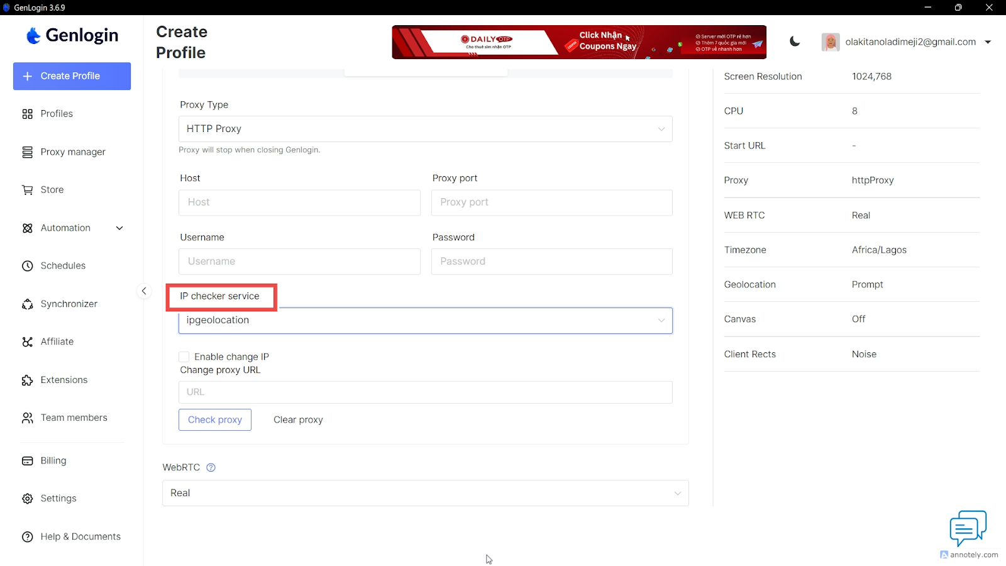
Task: Click the Africa/Lagos timezone value
Action: (x=879, y=250)
